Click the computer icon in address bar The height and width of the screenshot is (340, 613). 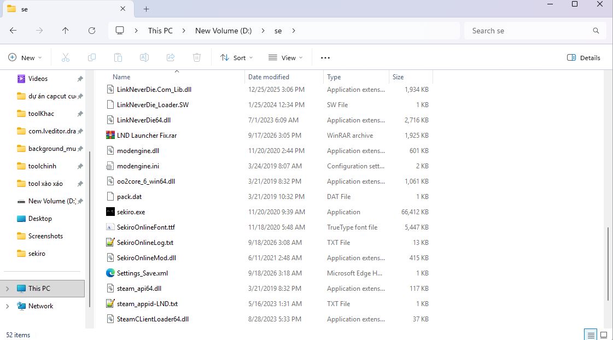coord(120,31)
